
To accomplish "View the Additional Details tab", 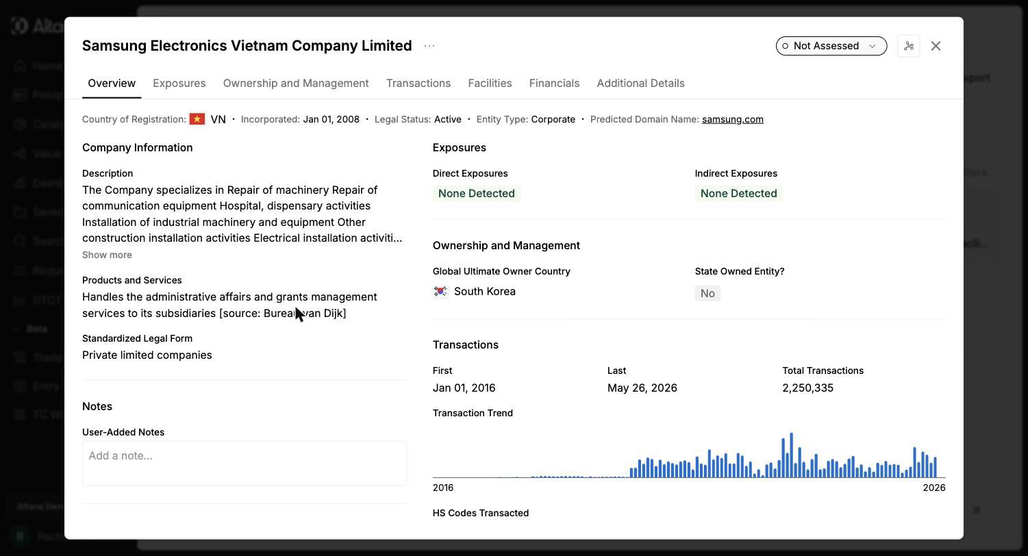I will [x=640, y=84].
